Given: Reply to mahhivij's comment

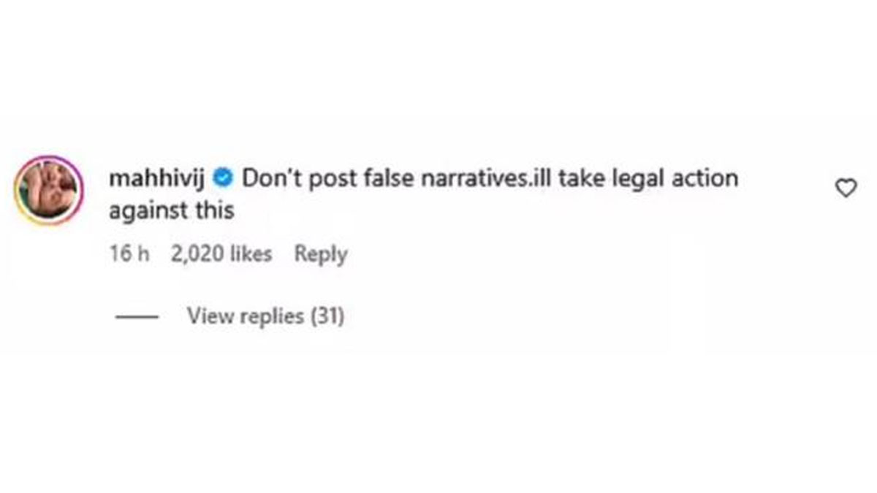Looking at the screenshot, I should (320, 254).
